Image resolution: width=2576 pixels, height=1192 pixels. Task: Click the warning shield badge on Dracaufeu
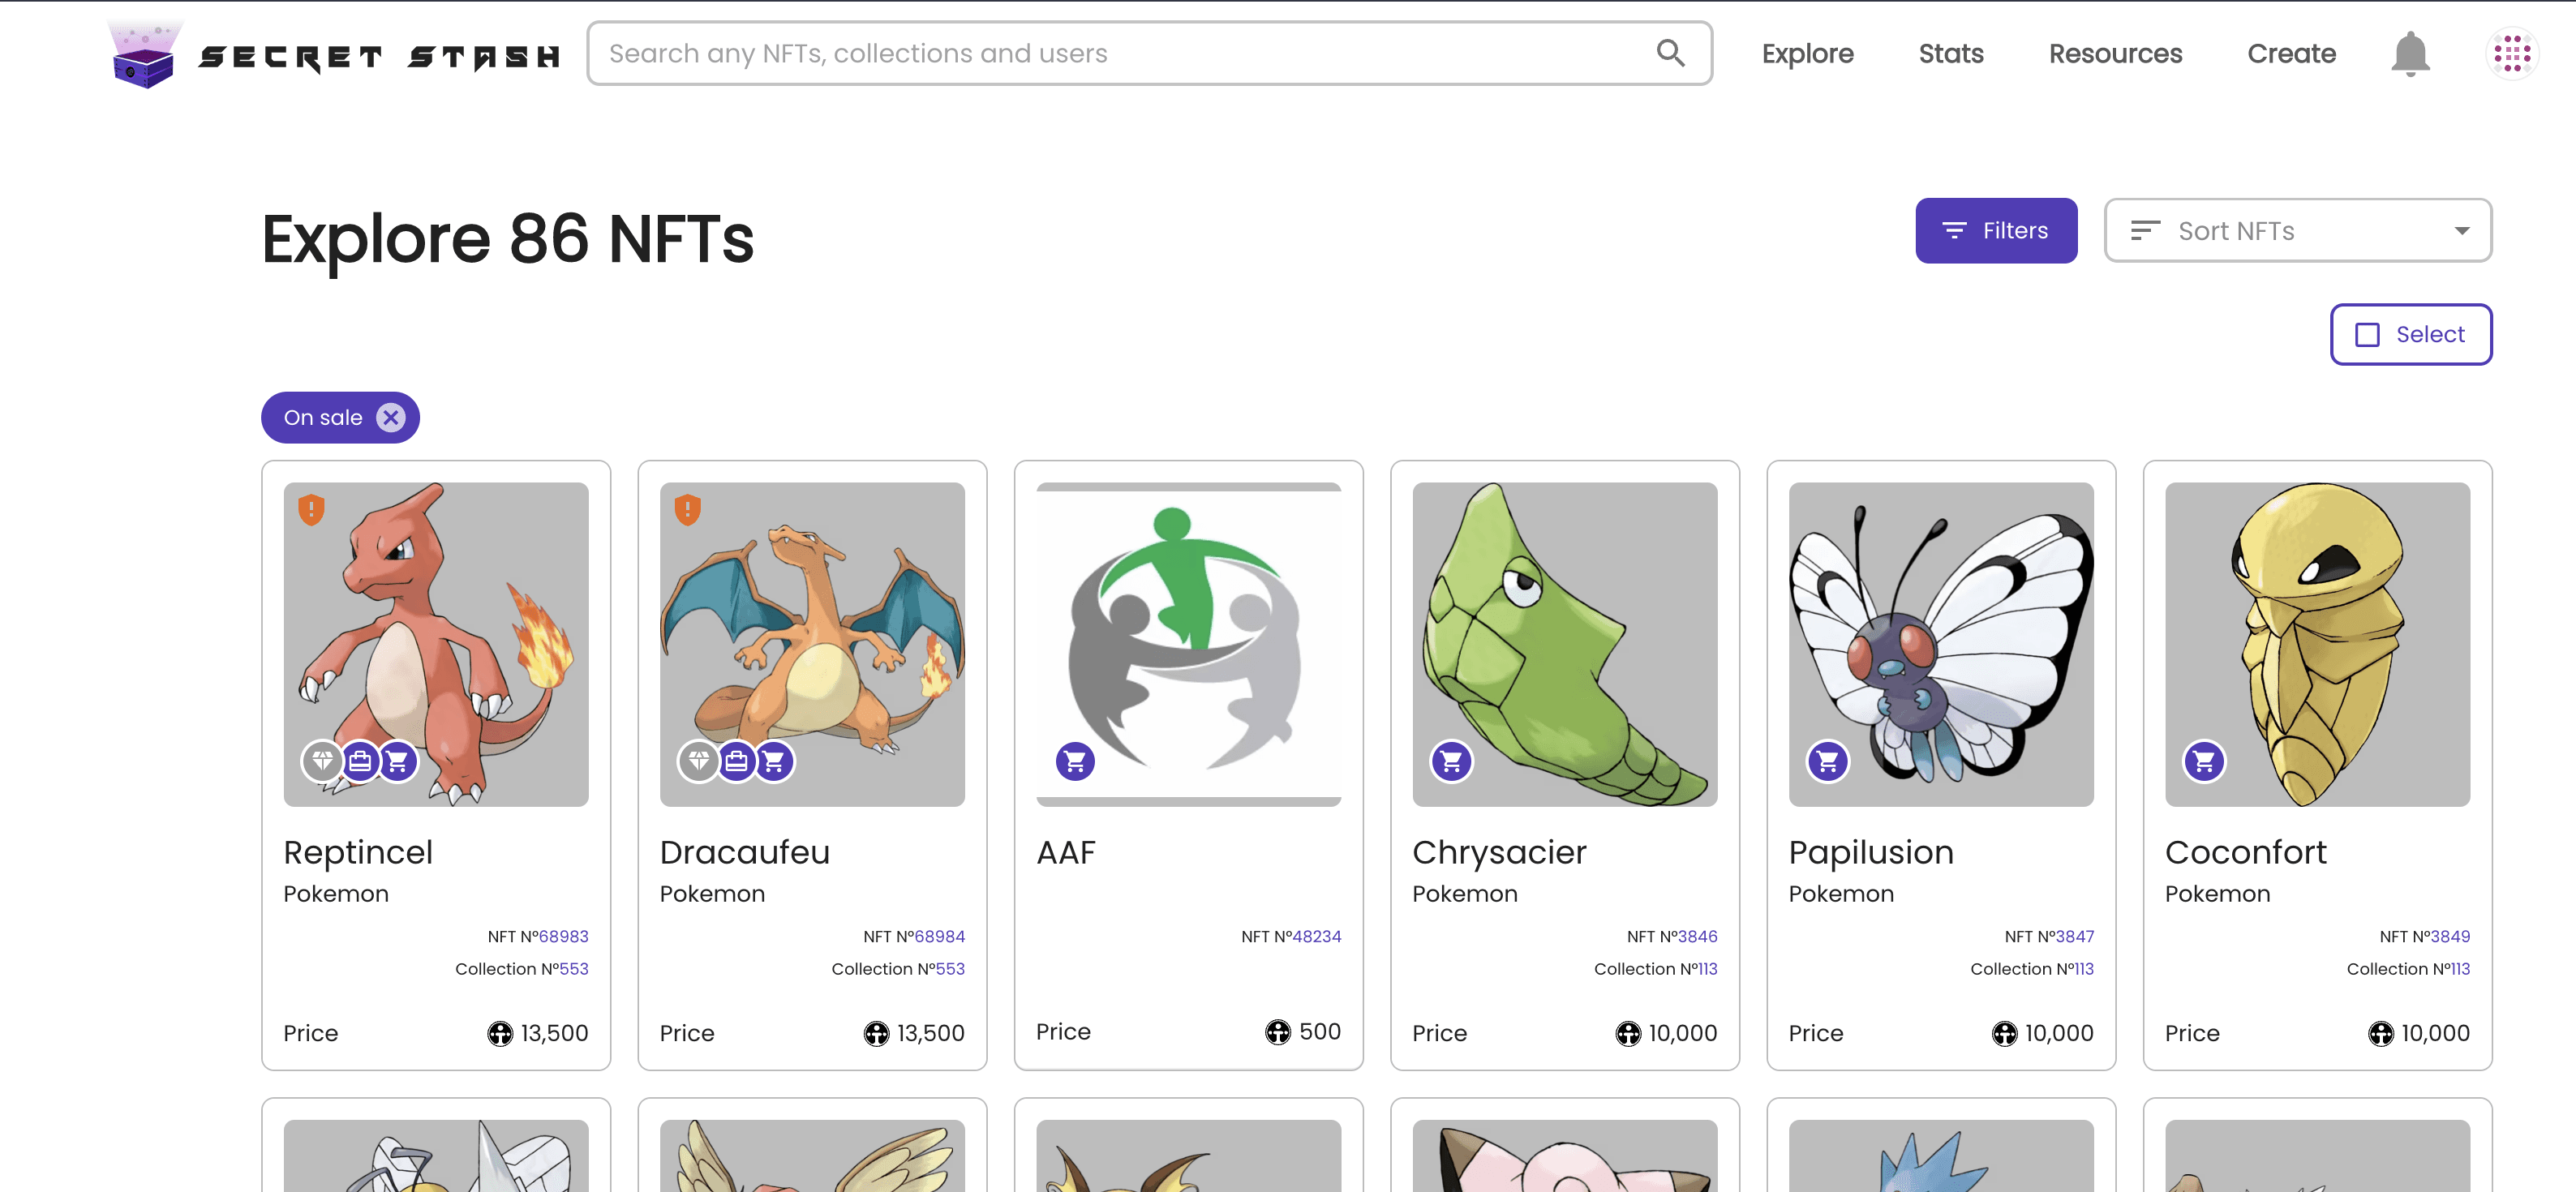pos(687,510)
